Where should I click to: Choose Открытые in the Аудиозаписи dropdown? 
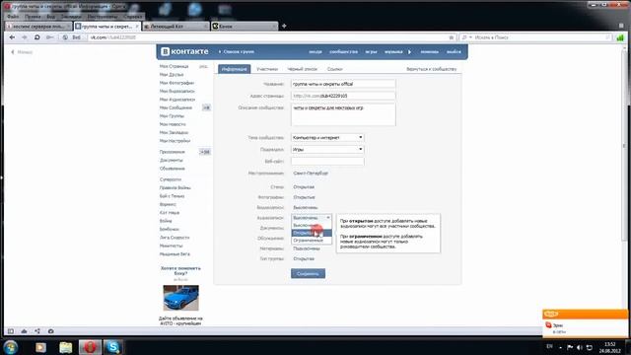[312, 233]
